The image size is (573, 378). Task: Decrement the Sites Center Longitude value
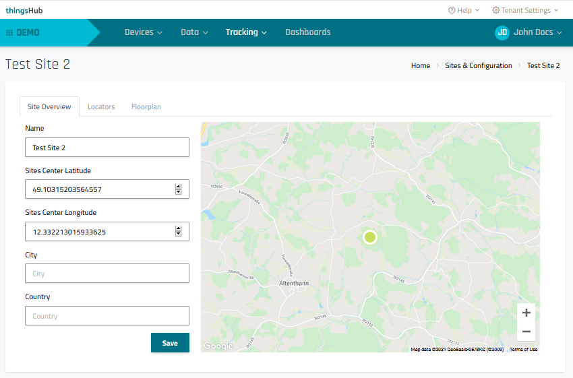tap(178, 234)
